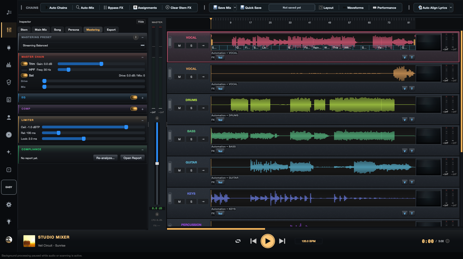Click the album art thumbnail
The height and width of the screenshot is (259, 463).
(29, 241)
